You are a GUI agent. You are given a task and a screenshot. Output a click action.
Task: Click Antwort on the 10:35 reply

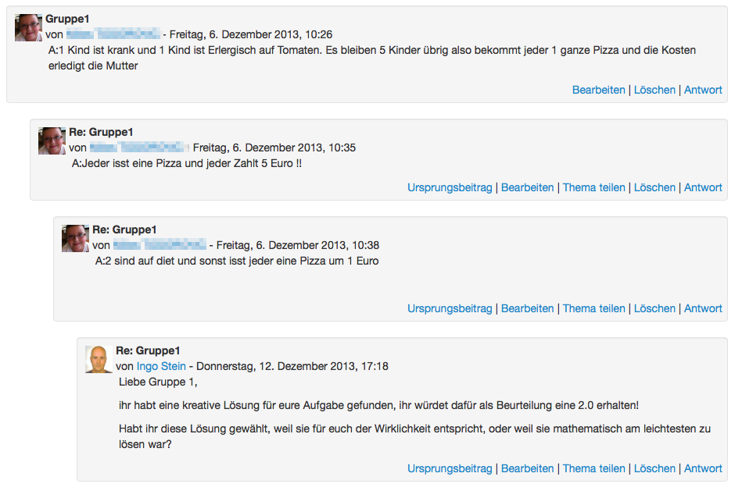click(x=703, y=187)
